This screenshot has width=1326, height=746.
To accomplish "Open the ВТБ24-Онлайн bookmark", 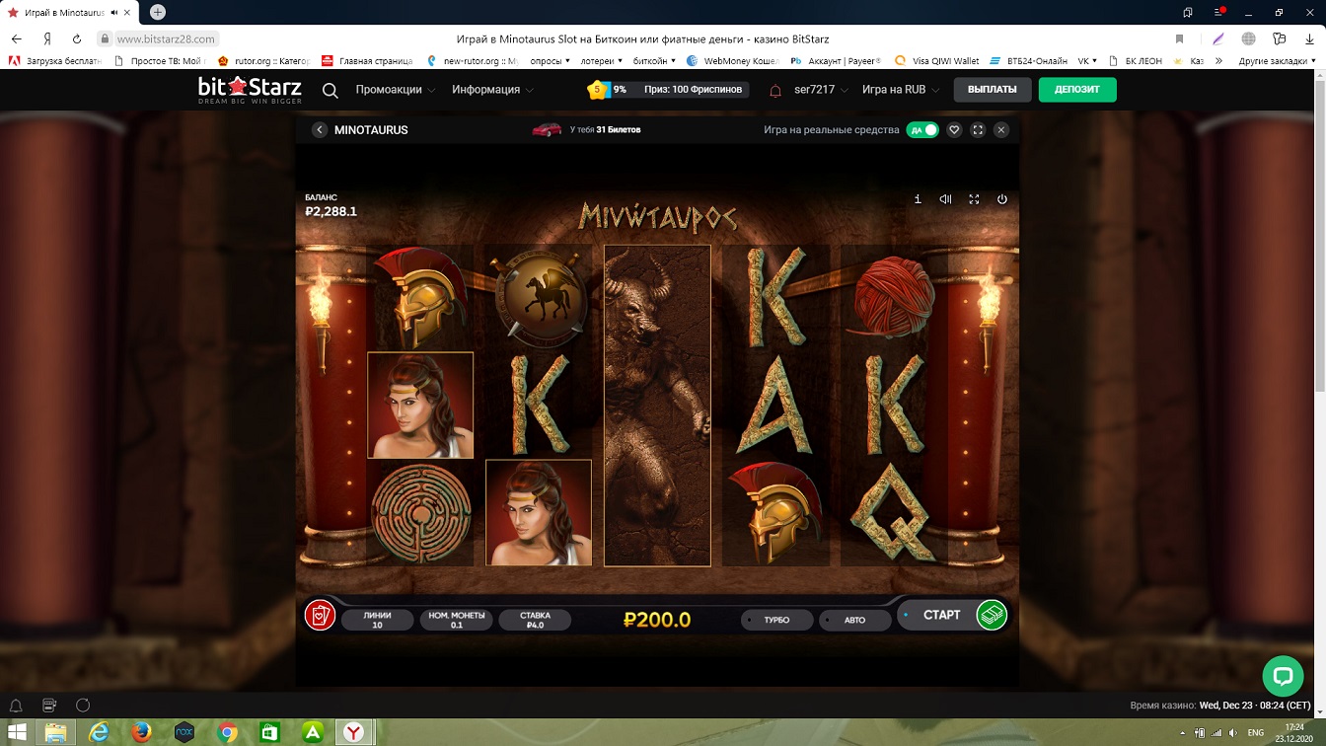I will pos(1027,61).
